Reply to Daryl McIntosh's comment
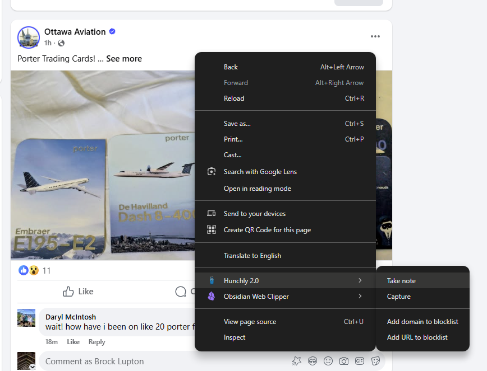The image size is (487, 371). click(x=97, y=342)
